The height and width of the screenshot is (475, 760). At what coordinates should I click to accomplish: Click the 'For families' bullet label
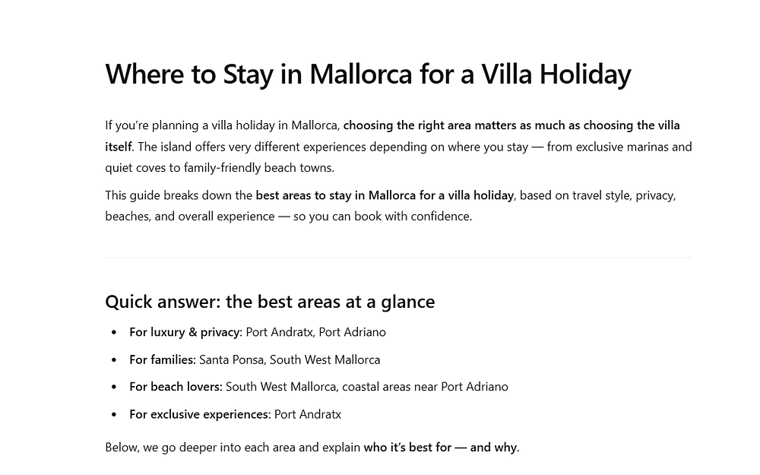(162, 359)
